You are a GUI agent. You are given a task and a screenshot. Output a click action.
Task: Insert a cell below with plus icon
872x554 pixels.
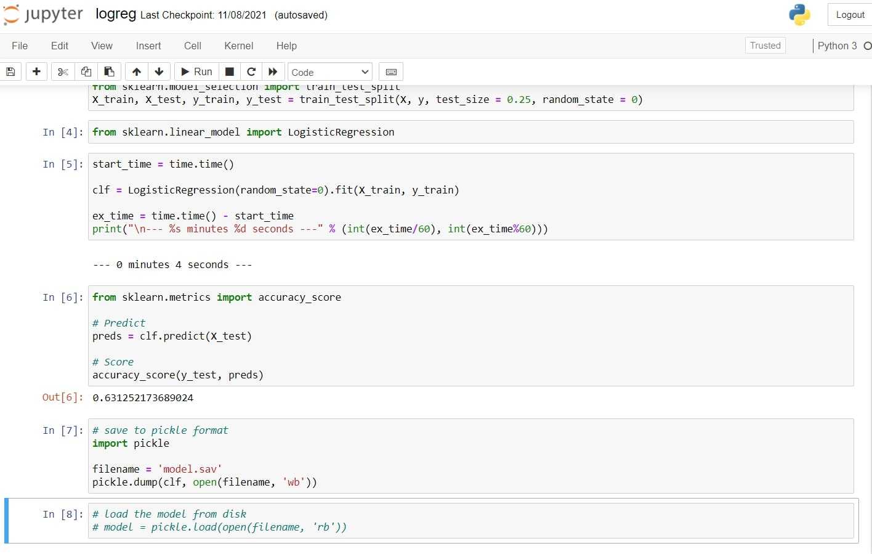tap(36, 72)
